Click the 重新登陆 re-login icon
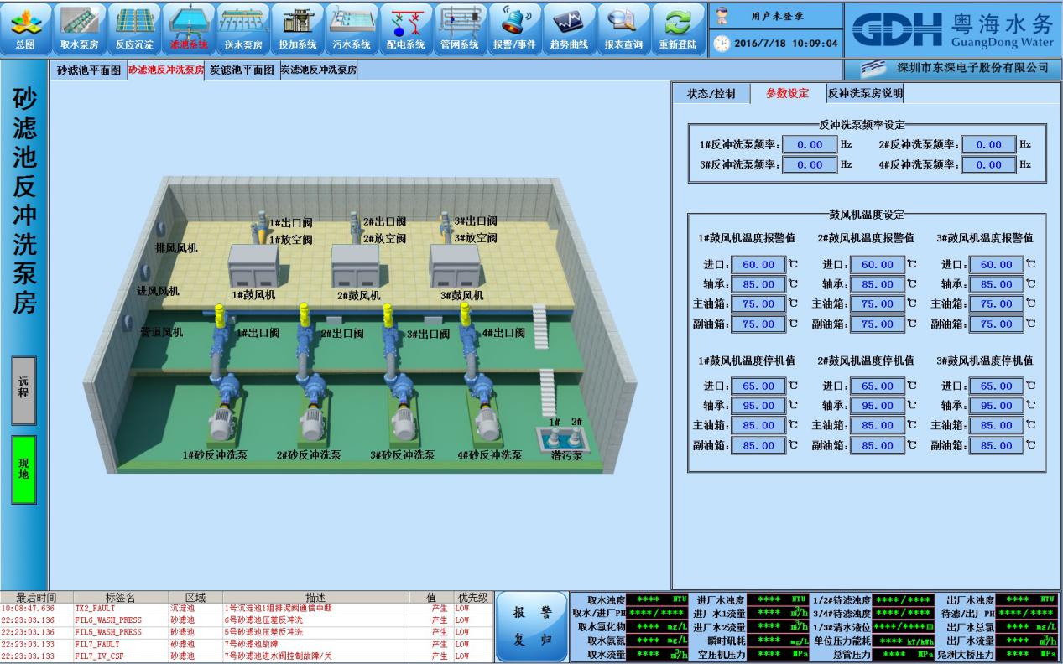1063x664 pixels. pyautogui.click(x=678, y=28)
